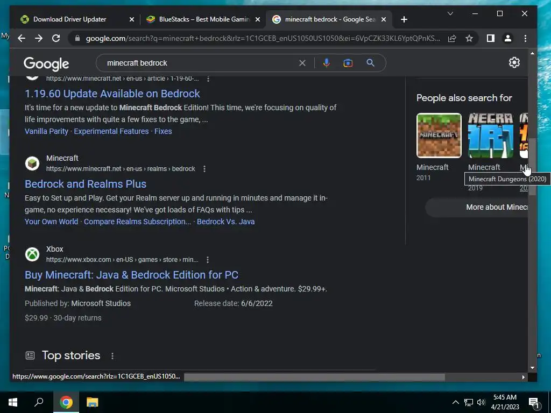
Task: Click the horizontal scrollbar right arrow
Action: click(x=523, y=377)
